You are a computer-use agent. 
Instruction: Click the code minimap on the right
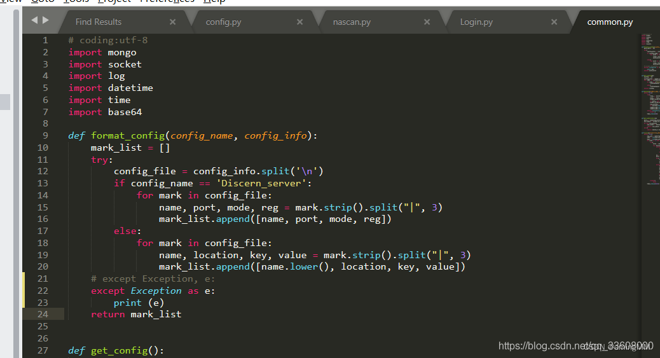[650, 109]
